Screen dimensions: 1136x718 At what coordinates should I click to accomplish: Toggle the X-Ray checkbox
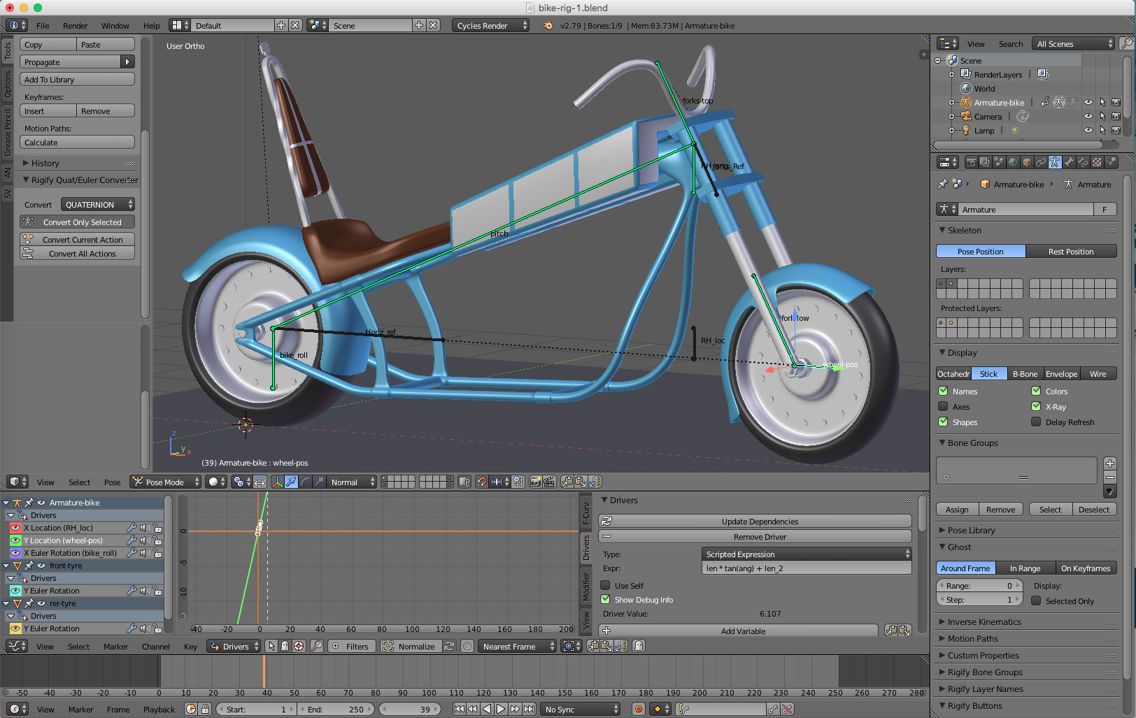(x=1036, y=406)
